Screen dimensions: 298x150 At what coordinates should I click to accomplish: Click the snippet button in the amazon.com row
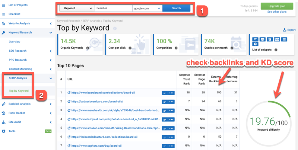(165, 128)
